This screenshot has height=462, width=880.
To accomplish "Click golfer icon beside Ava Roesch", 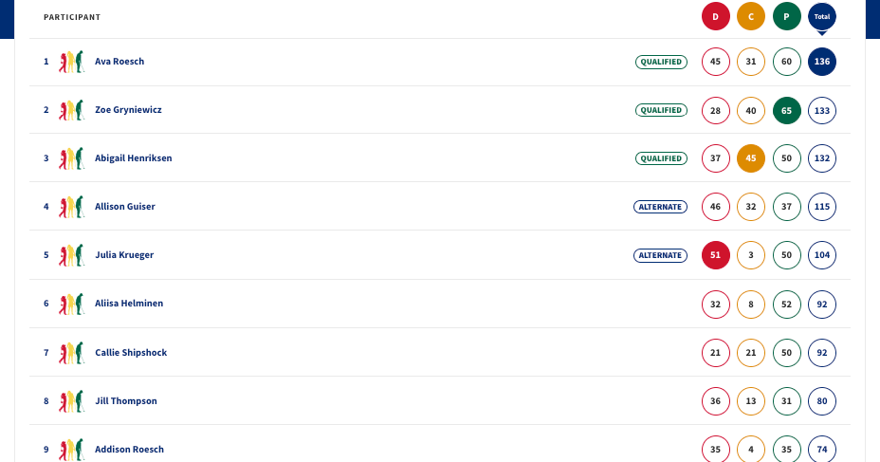I will point(72,62).
